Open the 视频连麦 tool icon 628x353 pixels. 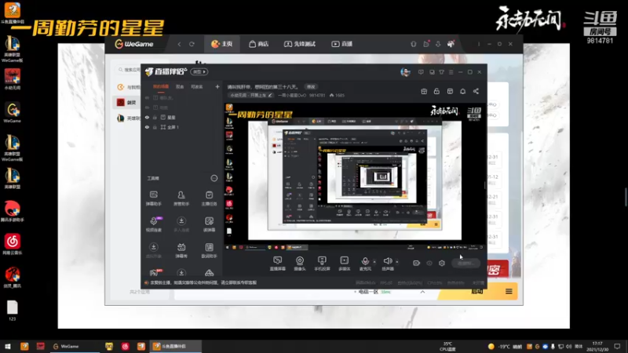coord(153,224)
